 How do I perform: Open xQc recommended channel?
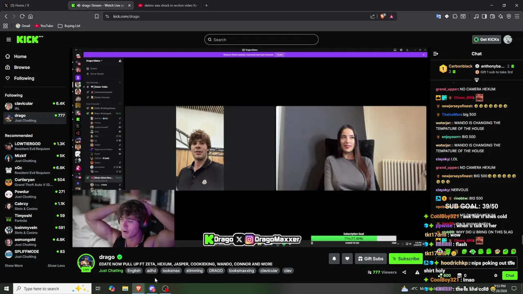(x=35, y=170)
